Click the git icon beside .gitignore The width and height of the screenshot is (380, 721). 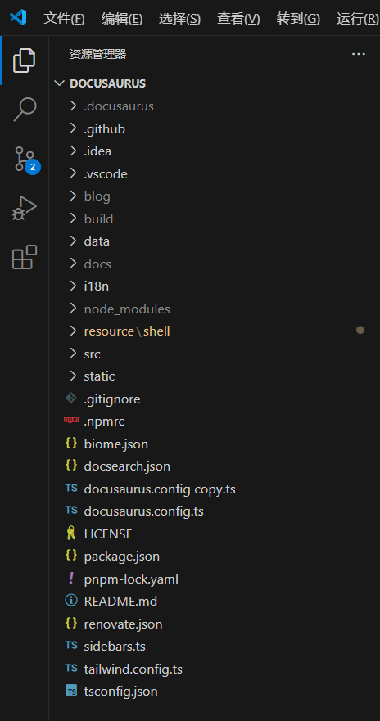(x=71, y=399)
